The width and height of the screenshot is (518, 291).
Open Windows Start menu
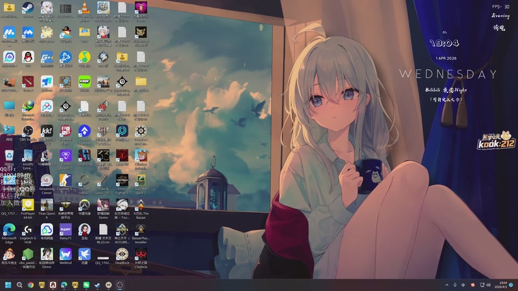(x=8, y=285)
